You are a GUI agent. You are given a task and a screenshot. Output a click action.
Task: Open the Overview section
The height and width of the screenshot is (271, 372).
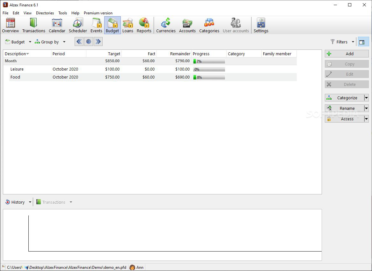pyautogui.click(x=11, y=25)
